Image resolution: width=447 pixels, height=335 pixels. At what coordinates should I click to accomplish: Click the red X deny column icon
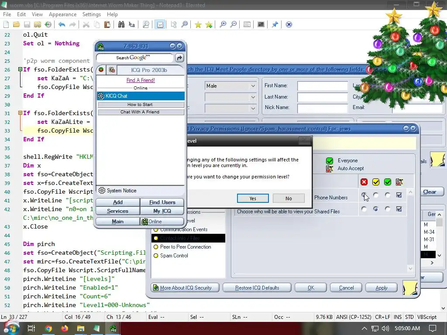click(x=364, y=182)
